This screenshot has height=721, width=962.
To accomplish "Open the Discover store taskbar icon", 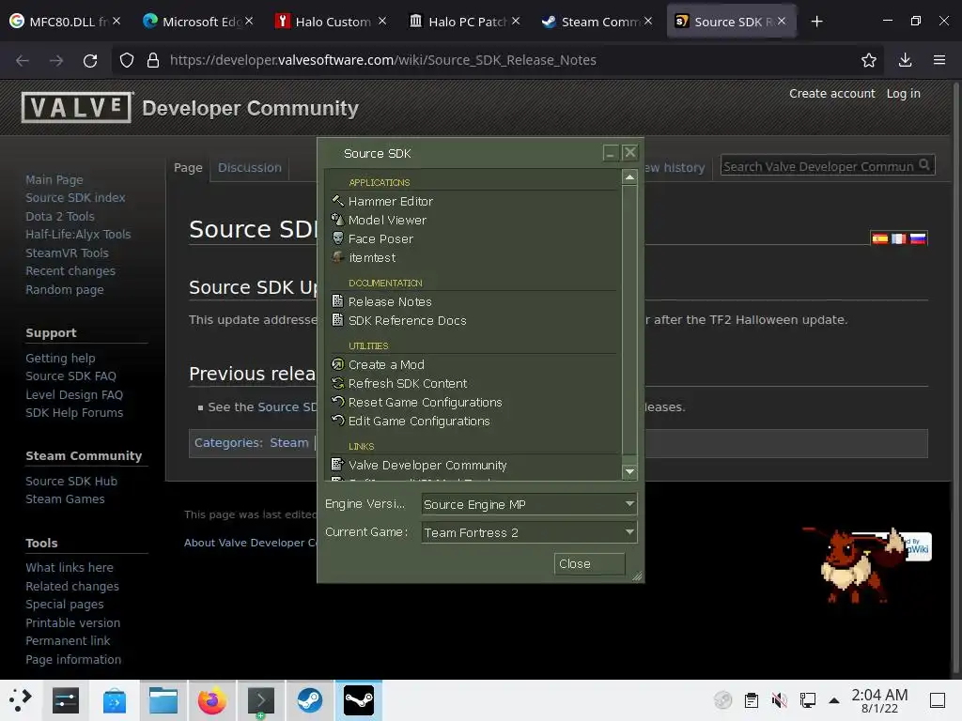I will click(x=114, y=700).
